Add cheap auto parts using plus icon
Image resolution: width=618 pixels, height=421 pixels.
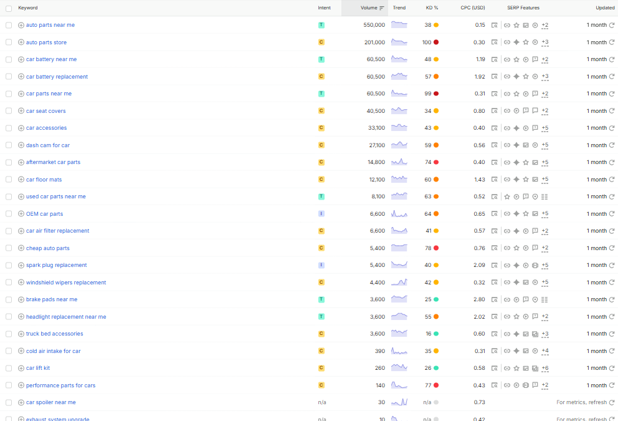pyautogui.click(x=21, y=248)
